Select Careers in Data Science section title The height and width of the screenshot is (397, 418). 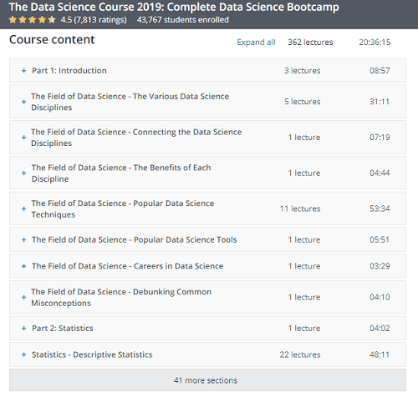pyautogui.click(x=128, y=266)
